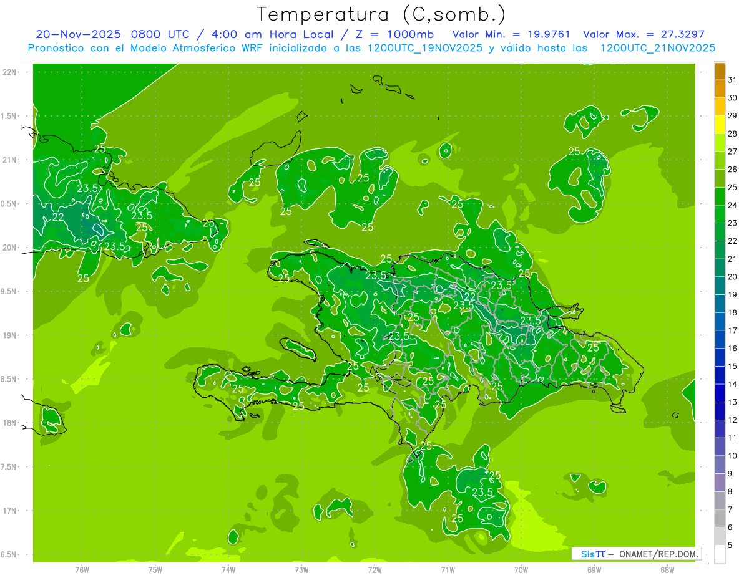Click the 71W longitude axis label
Screen dimensions: 749x578
448,569
